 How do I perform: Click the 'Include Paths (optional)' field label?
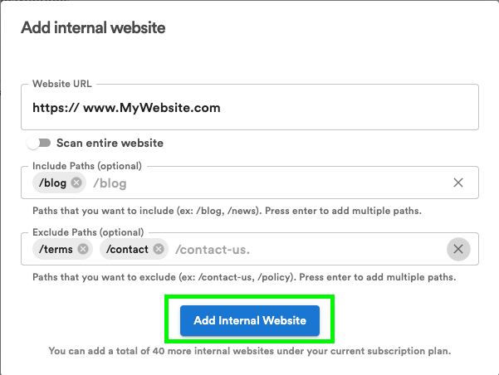pyautogui.click(x=87, y=166)
